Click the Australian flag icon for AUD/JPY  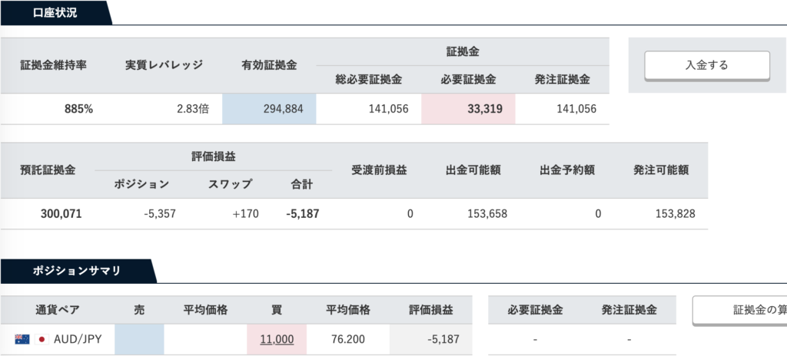coord(22,339)
